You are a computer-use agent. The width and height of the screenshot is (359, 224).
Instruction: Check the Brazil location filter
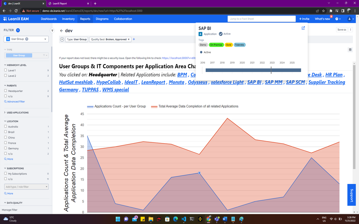pos(6,132)
